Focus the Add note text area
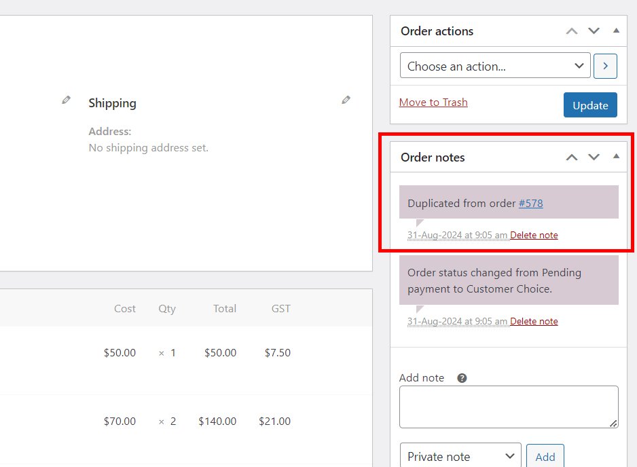This screenshot has height=467, width=637. [509, 407]
